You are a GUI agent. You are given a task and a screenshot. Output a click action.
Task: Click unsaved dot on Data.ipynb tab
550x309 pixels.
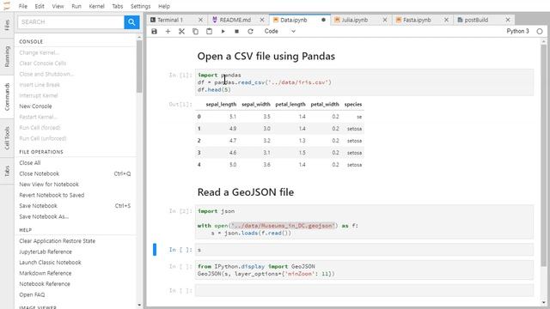coord(323,20)
